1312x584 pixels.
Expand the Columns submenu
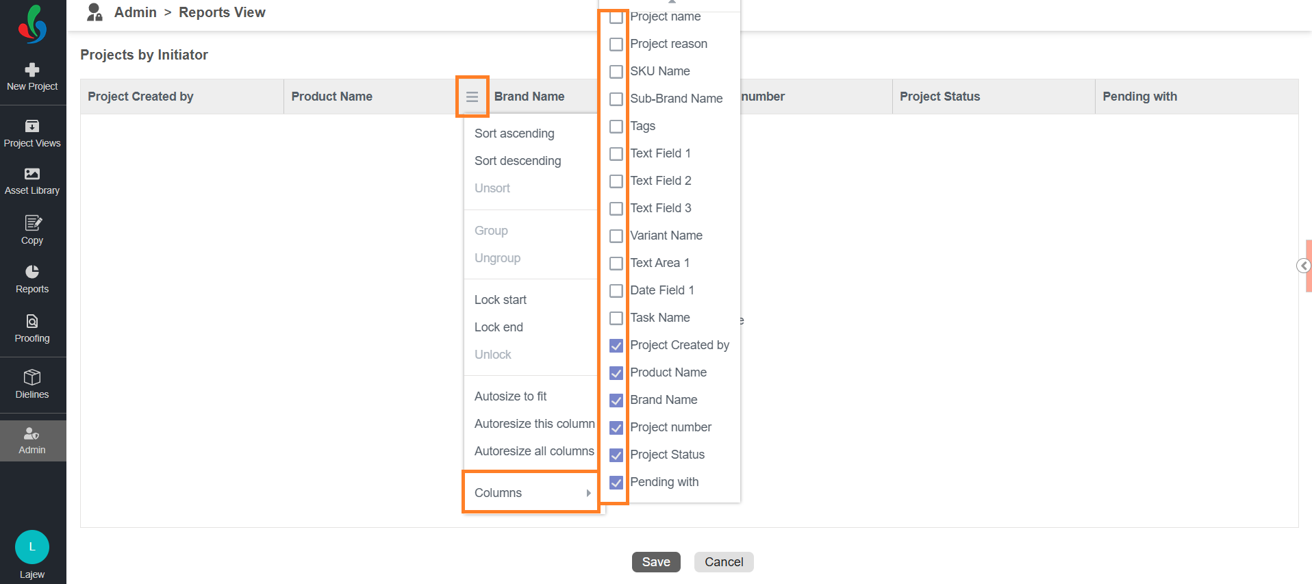point(531,492)
